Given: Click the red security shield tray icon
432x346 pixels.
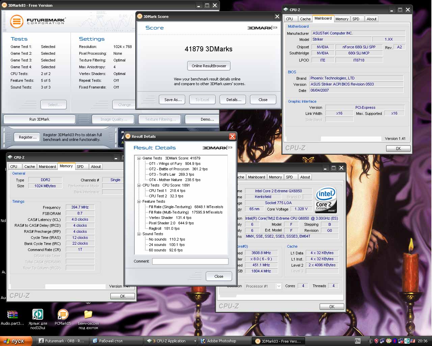Looking at the screenshot, I should [x=376, y=341].
